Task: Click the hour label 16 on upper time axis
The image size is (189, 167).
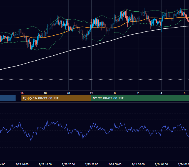Action: [22, 93]
